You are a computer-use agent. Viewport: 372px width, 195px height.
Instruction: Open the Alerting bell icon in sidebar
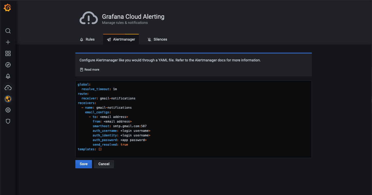8,76
